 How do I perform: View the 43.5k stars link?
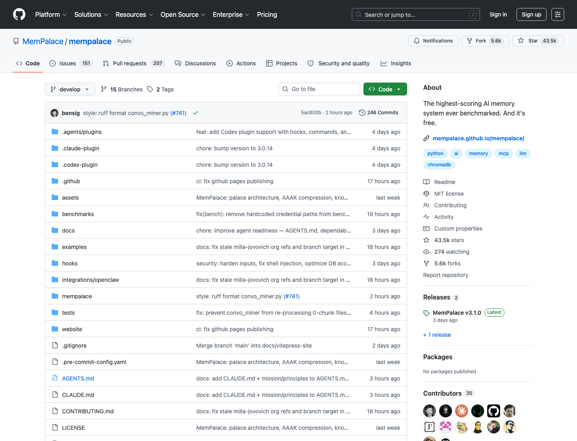[449, 240]
